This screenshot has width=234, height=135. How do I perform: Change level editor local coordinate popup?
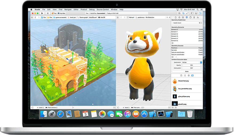tap(41, 108)
